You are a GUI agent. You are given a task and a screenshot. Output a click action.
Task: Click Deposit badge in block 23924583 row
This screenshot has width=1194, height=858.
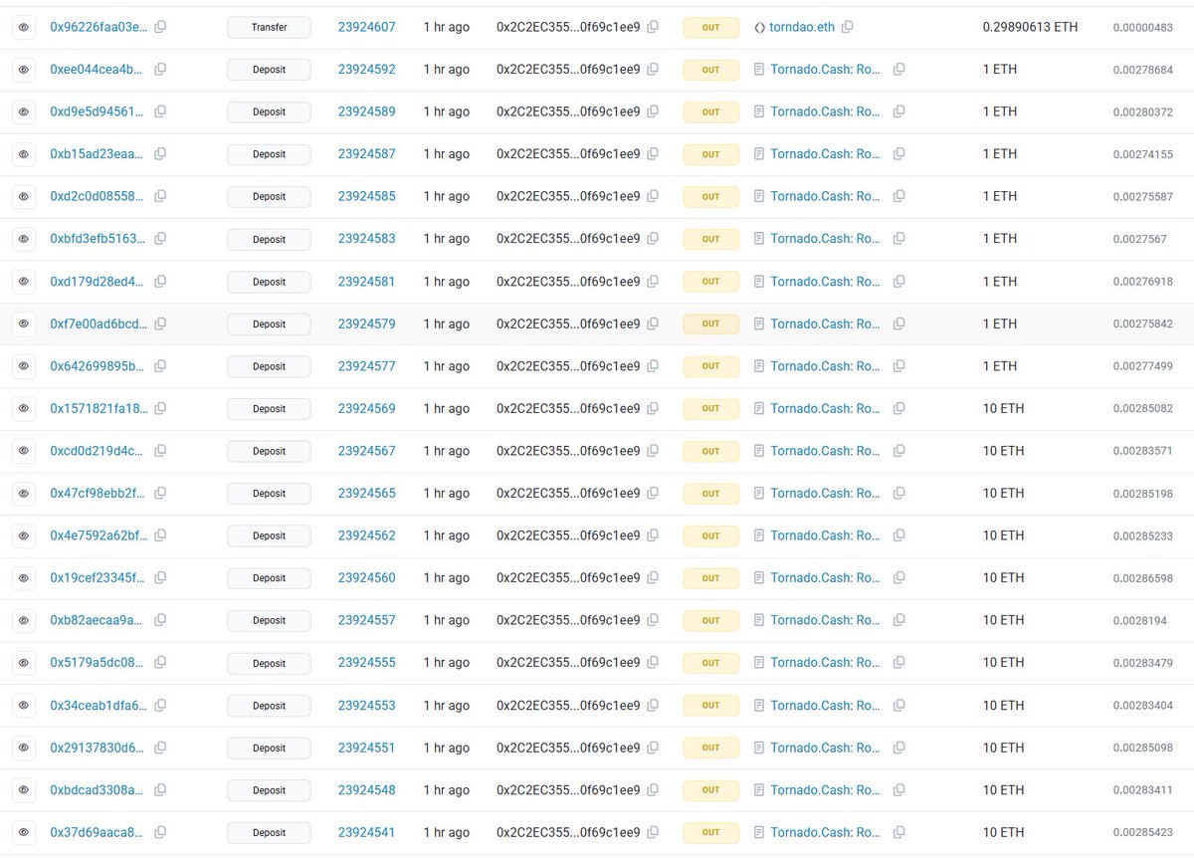[x=269, y=239]
